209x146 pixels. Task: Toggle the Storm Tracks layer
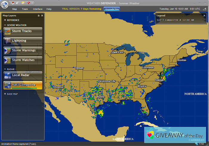tap(23, 31)
